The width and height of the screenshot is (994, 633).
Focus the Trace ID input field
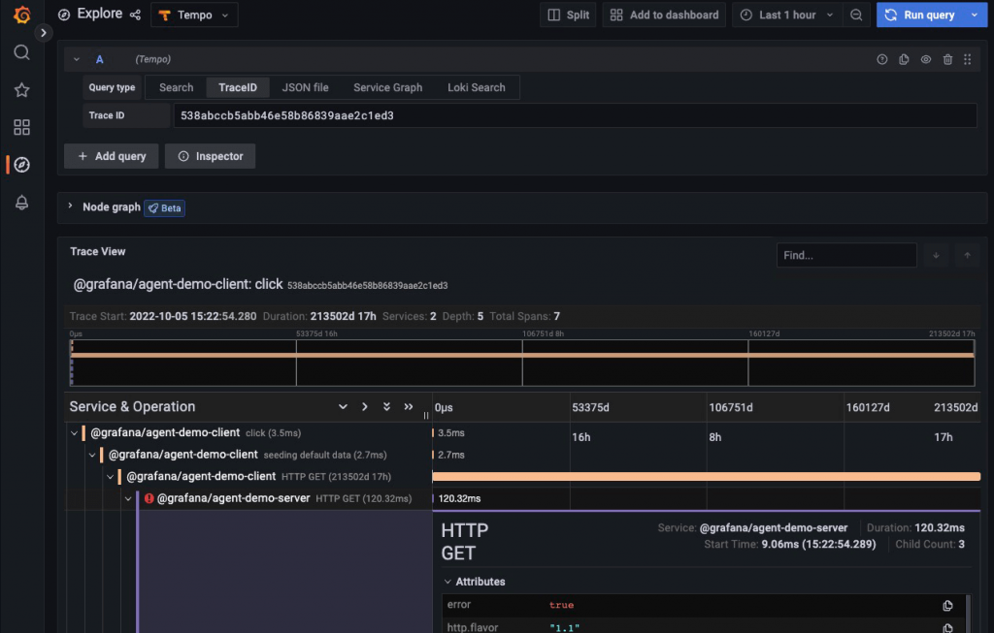tap(575, 115)
